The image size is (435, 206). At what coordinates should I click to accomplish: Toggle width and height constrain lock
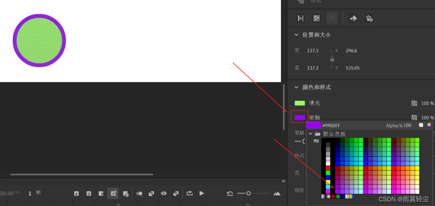pos(332,60)
